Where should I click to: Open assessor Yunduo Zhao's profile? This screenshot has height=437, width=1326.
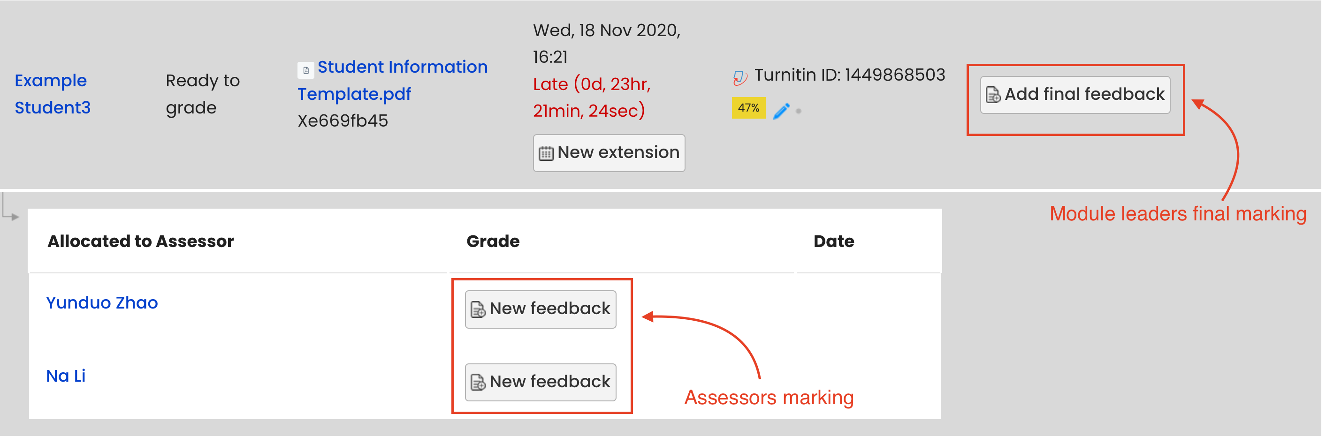tap(102, 303)
